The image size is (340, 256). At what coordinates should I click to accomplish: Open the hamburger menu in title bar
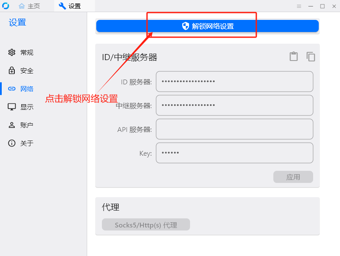coord(299,6)
